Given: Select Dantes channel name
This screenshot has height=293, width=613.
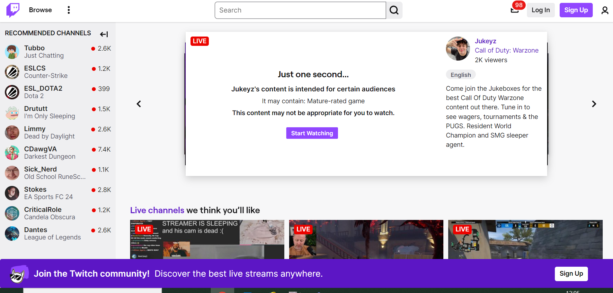Looking at the screenshot, I should click(36, 230).
